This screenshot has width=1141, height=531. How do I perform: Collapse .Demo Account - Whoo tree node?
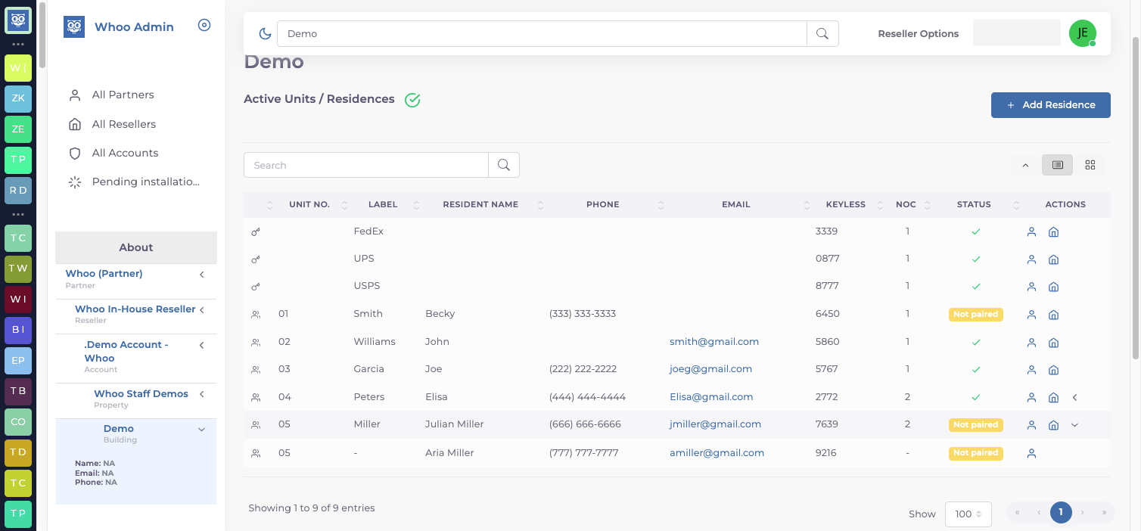coord(202,345)
